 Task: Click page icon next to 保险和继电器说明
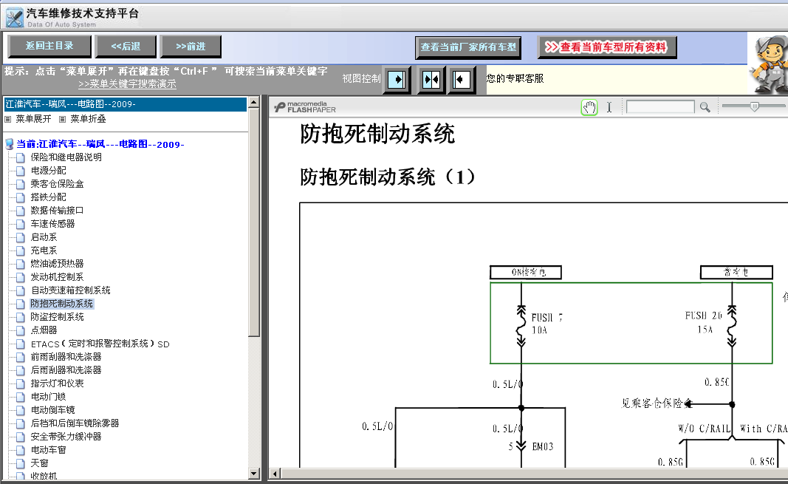point(20,157)
